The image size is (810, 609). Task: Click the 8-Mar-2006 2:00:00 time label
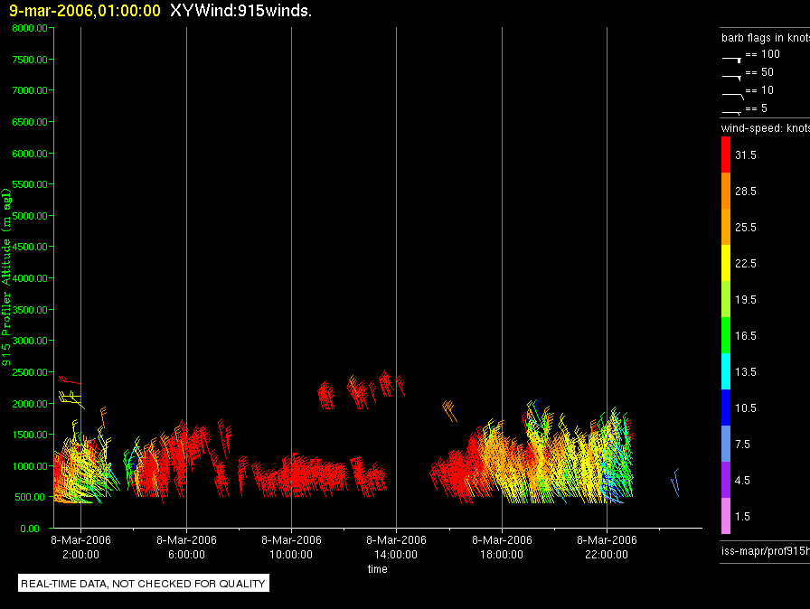80,547
